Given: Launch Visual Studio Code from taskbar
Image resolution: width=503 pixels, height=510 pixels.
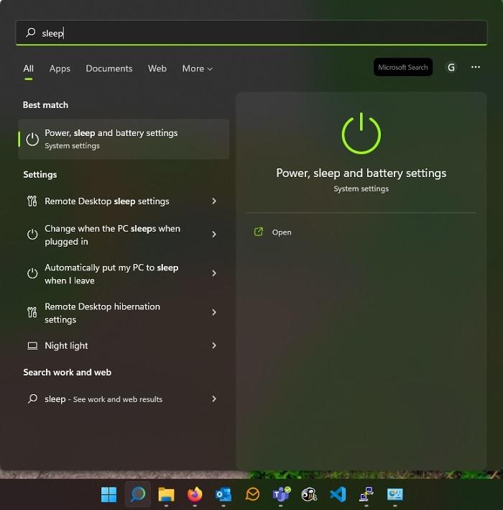Looking at the screenshot, I should point(338,494).
